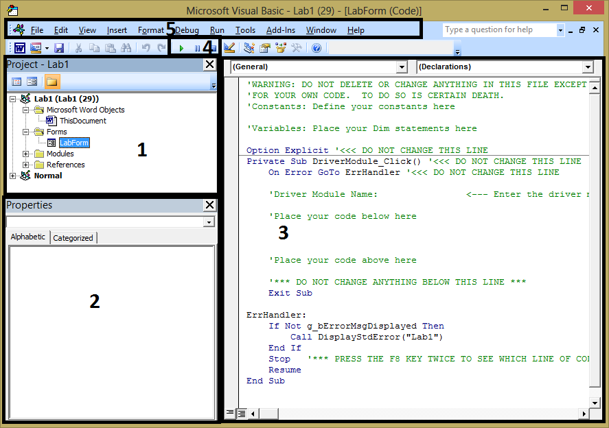Click the Full Module View button
The height and width of the screenshot is (428, 609).
[x=242, y=414]
